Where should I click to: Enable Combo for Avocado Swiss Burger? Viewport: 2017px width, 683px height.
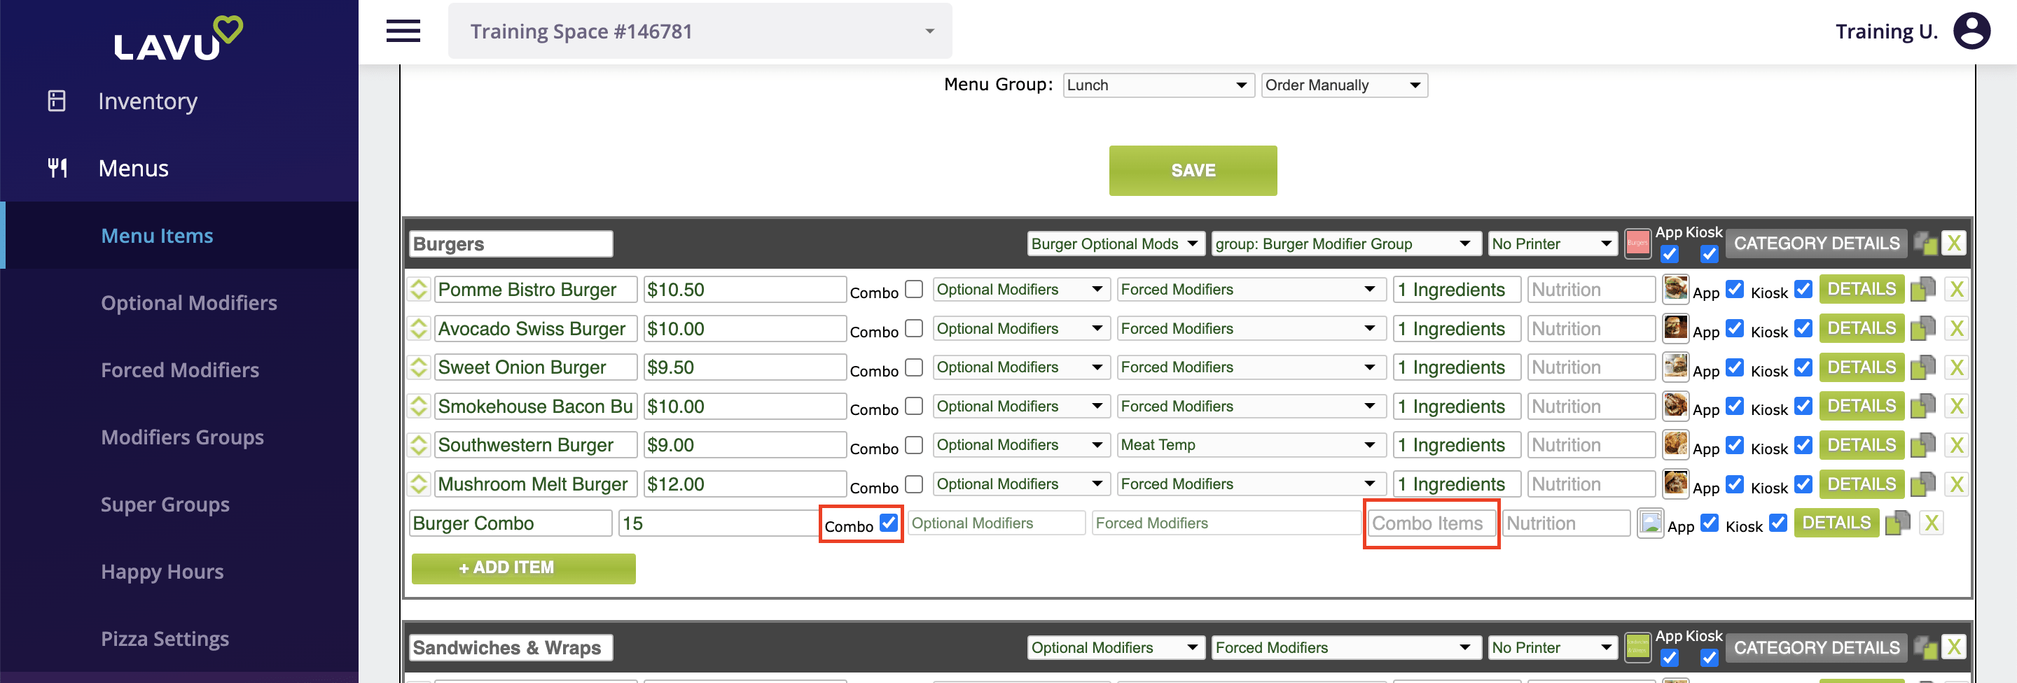pos(914,329)
